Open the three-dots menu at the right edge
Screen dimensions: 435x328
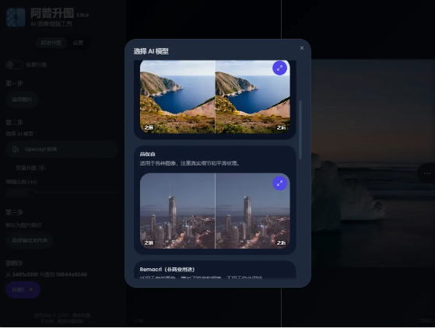[427, 173]
